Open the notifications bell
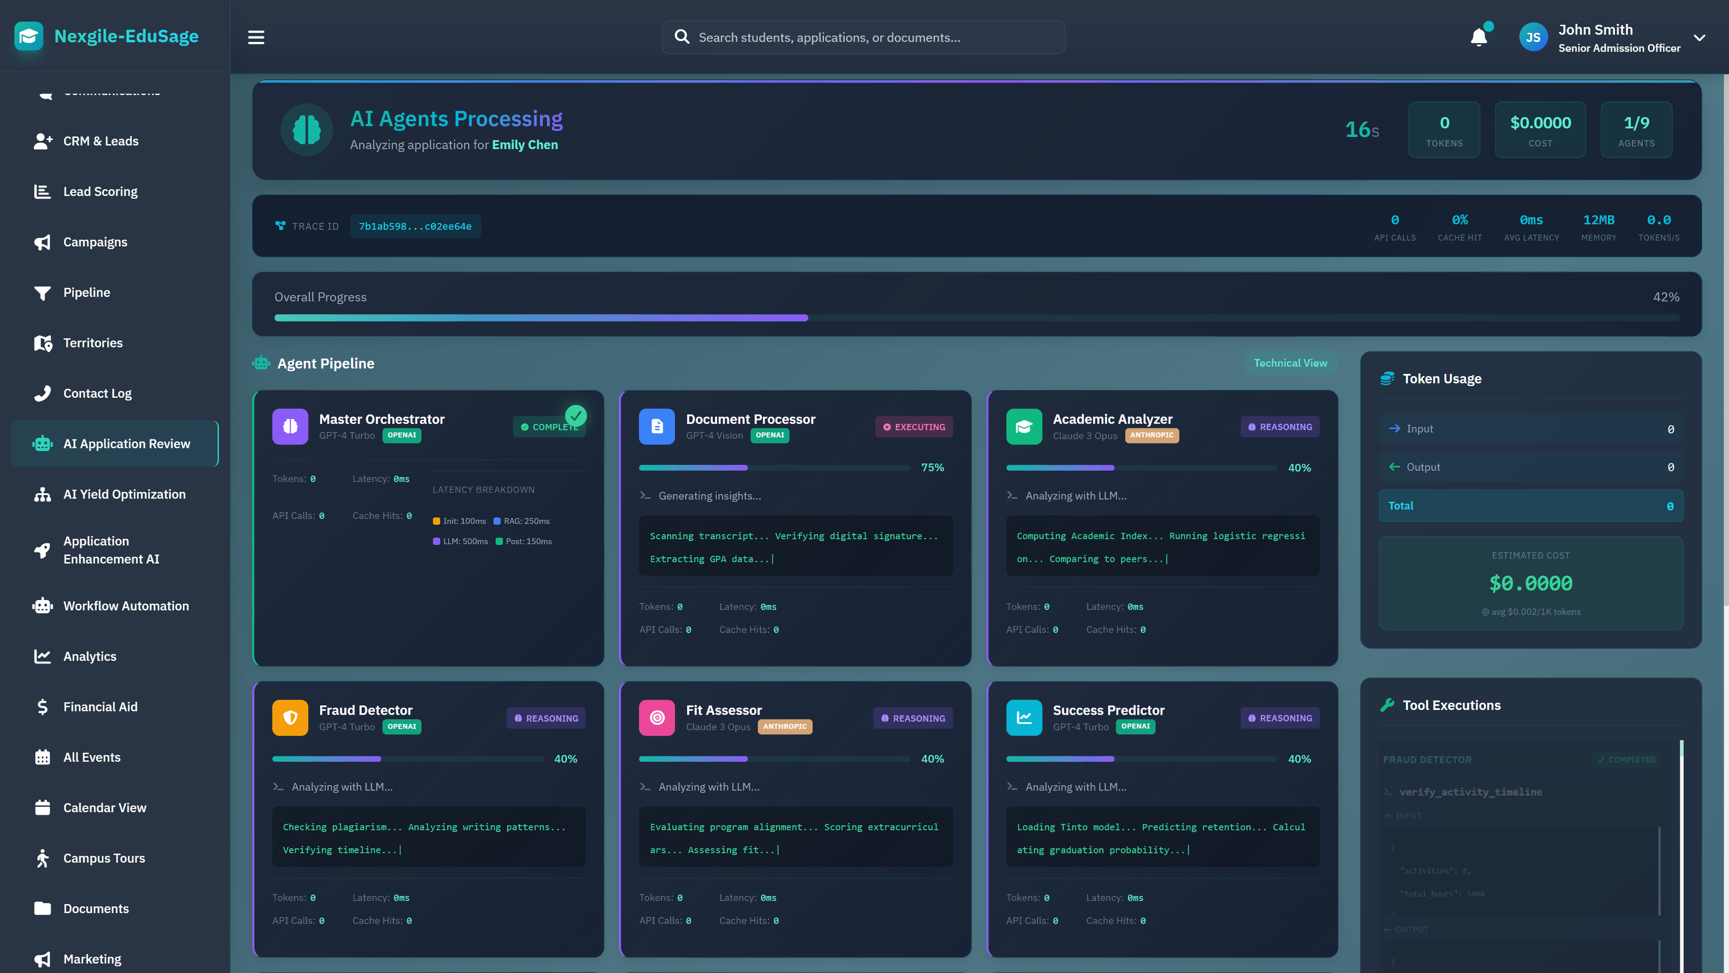 (1479, 37)
